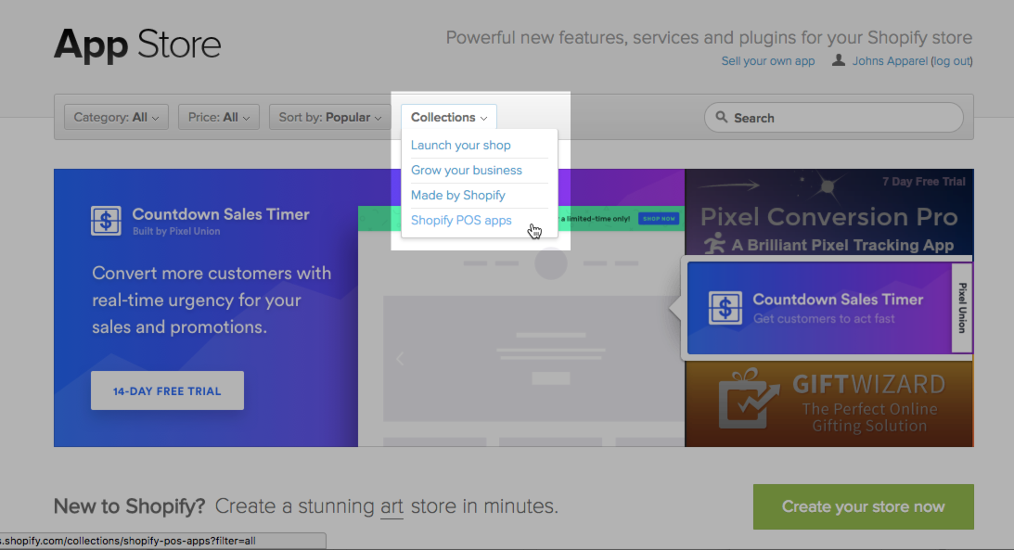Focus the Search input field
The width and height of the screenshot is (1014, 550).
(x=834, y=118)
